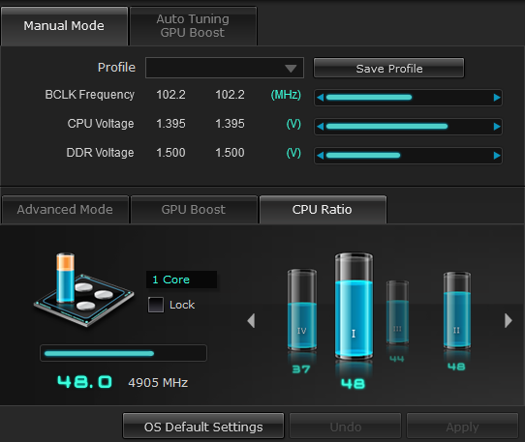Click the CPU chip battery icon
The image size is (525, 442).
[83, 289]
